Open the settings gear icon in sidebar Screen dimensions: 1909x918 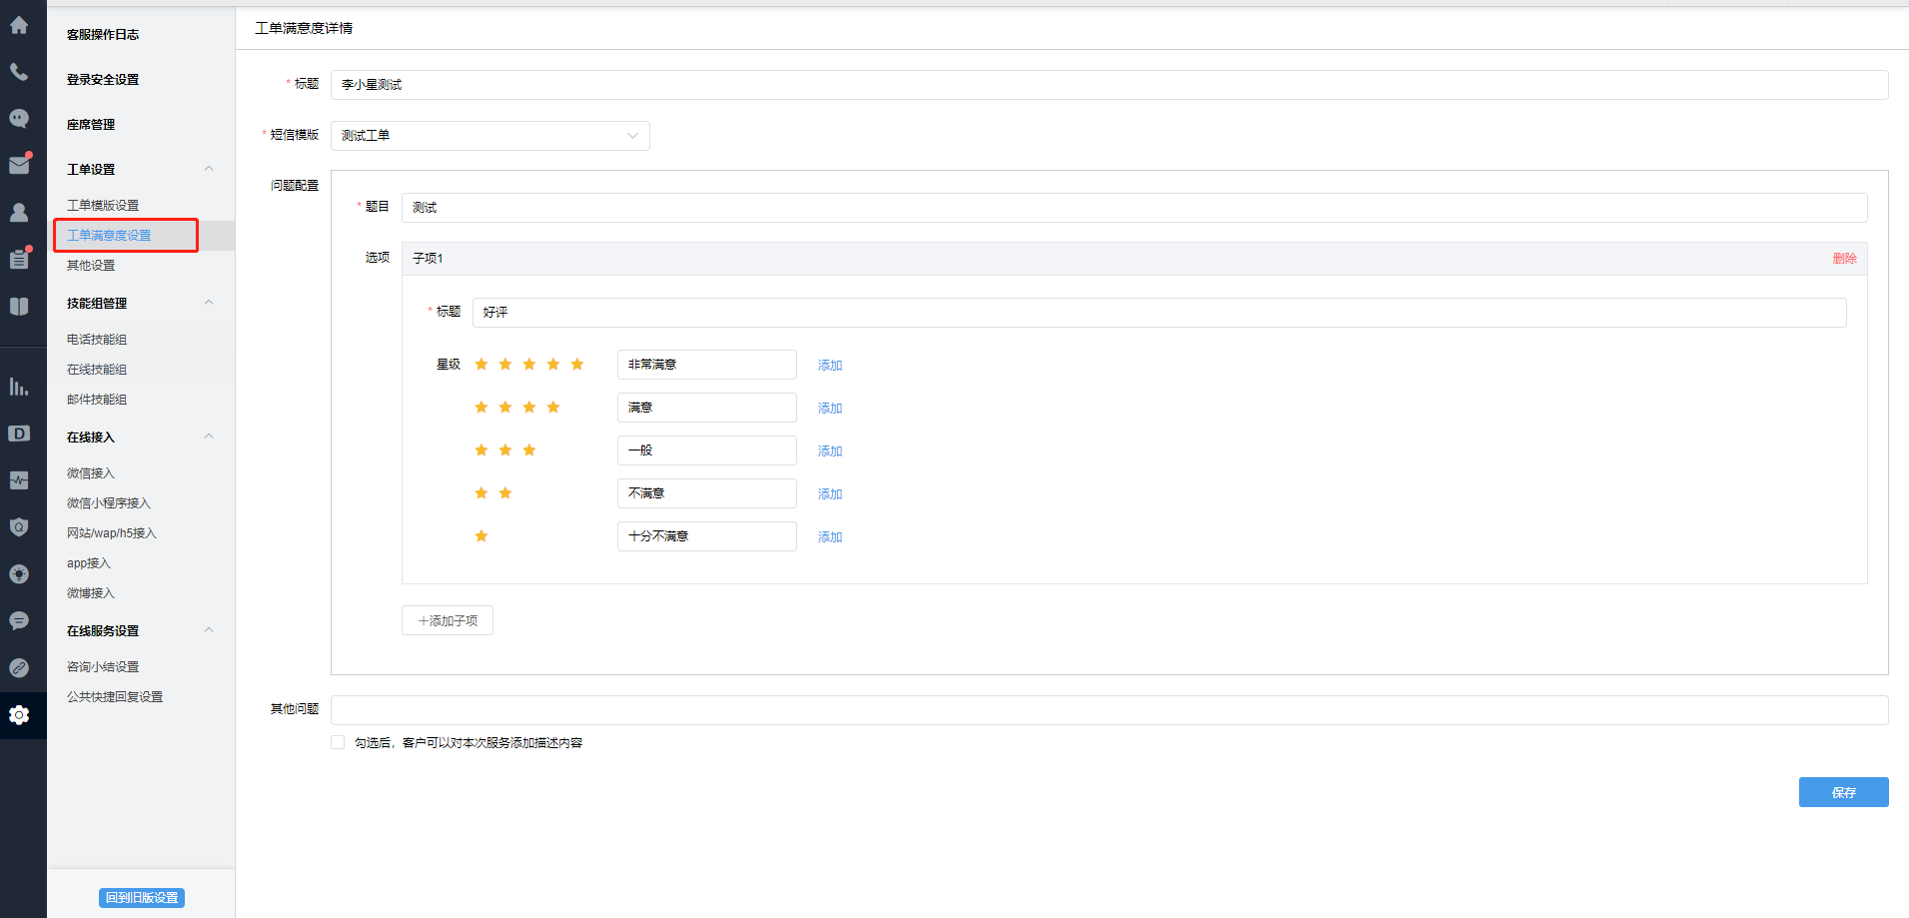coord(19,715)
